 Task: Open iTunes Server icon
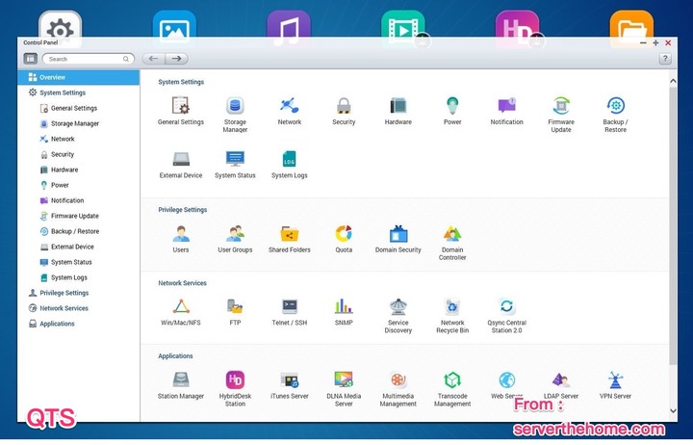(290, 380)
